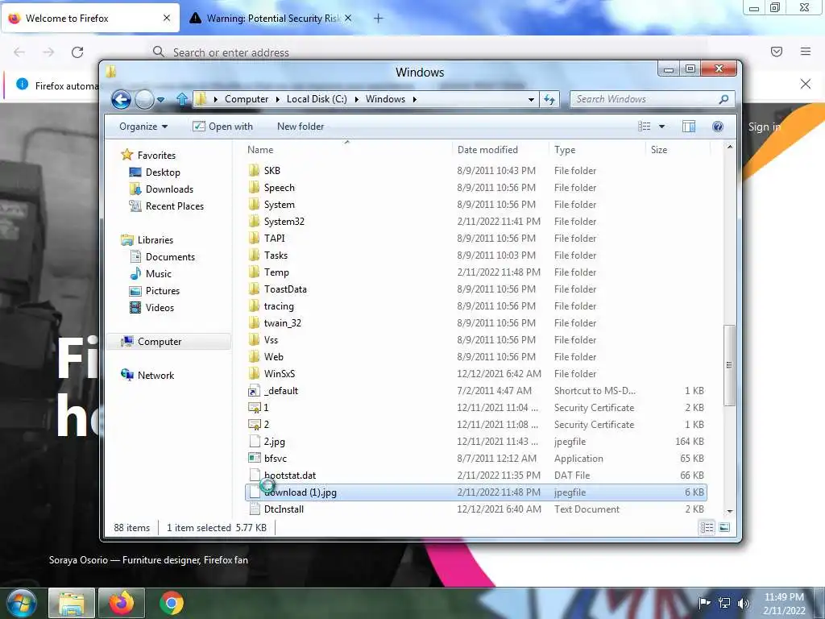825x619 pixels.
Task: Switch to the Potential Security Risk tab
Action: pos(270,19)
